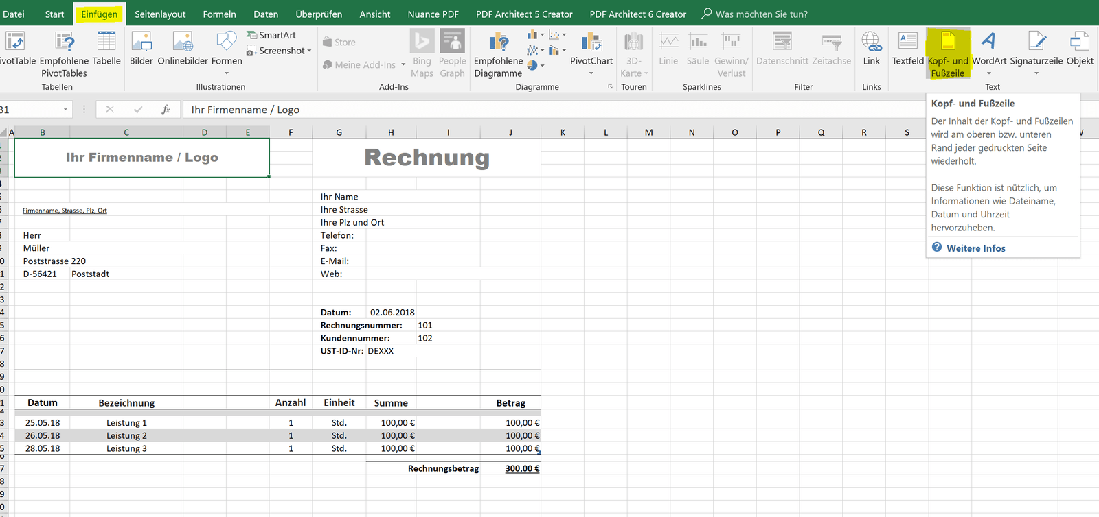1099x517 pixels.
Task: Open the Nuance PDF tab
Action: pos(433,14)
